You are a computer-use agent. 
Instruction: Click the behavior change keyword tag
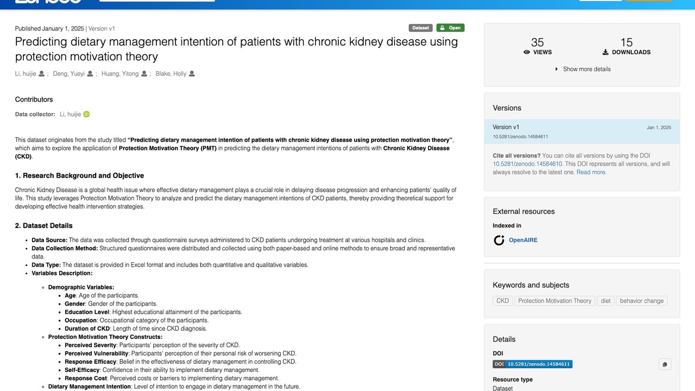641,301
